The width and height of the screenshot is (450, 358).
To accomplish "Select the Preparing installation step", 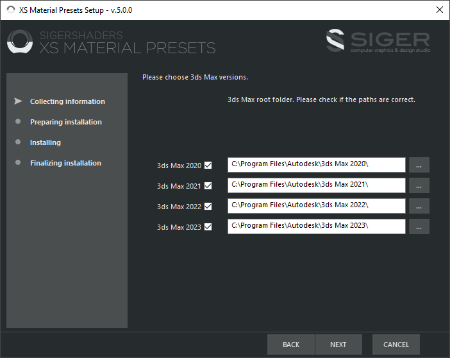I will click(66, 122).
